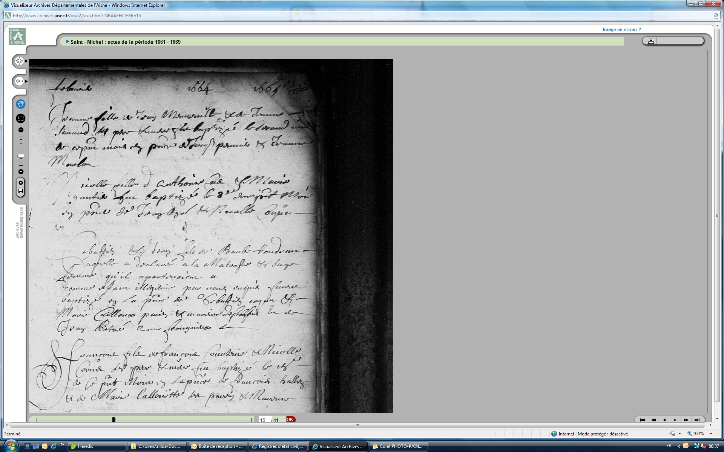Jump to the last page
This screenshot has width=724, height=452.
tap(697, 420)
